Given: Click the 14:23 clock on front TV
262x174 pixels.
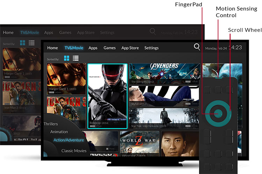Looking at the screenshot, I should tap(235, 47).
